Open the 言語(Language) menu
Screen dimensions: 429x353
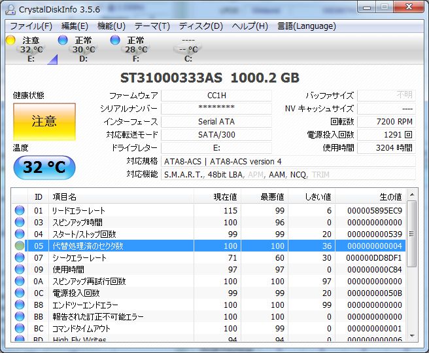tap(307, 26)
